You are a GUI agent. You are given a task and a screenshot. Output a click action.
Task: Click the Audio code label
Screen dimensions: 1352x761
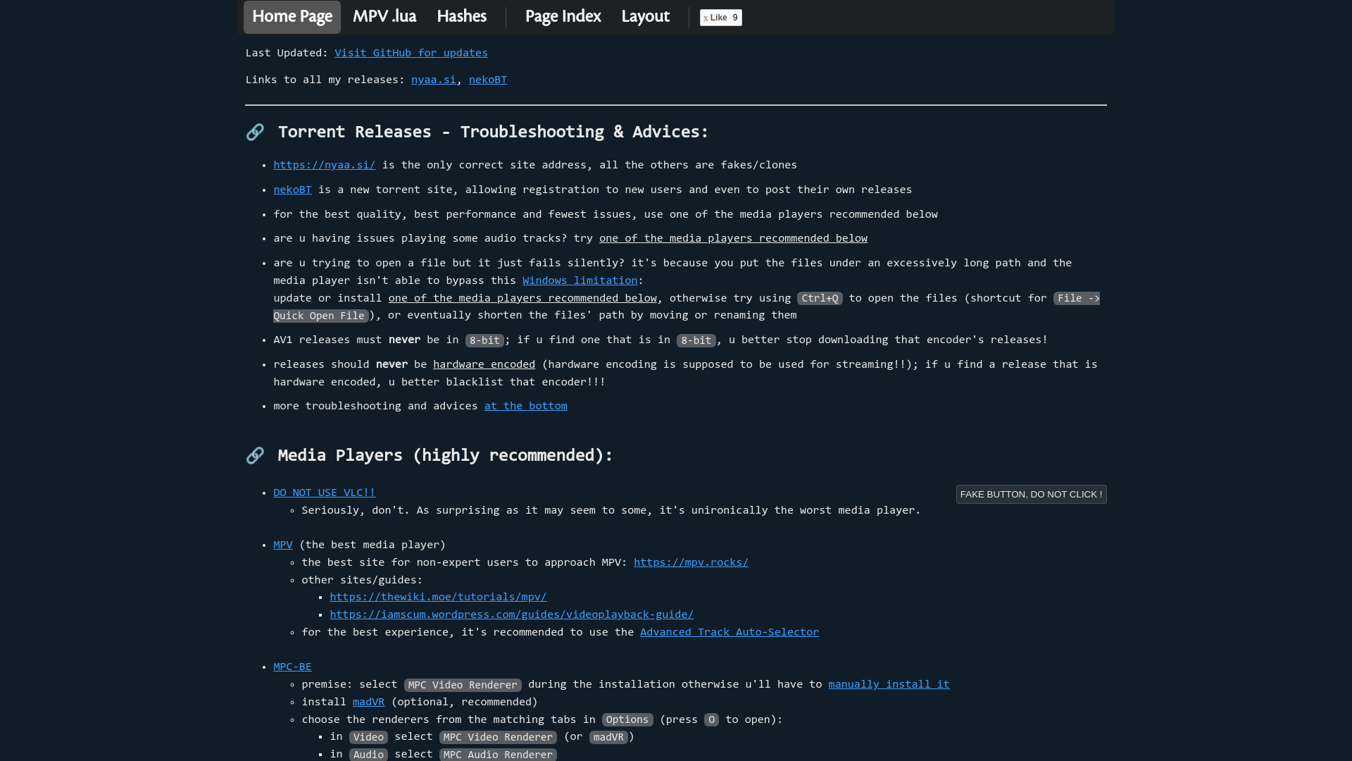tap(368, 755)
